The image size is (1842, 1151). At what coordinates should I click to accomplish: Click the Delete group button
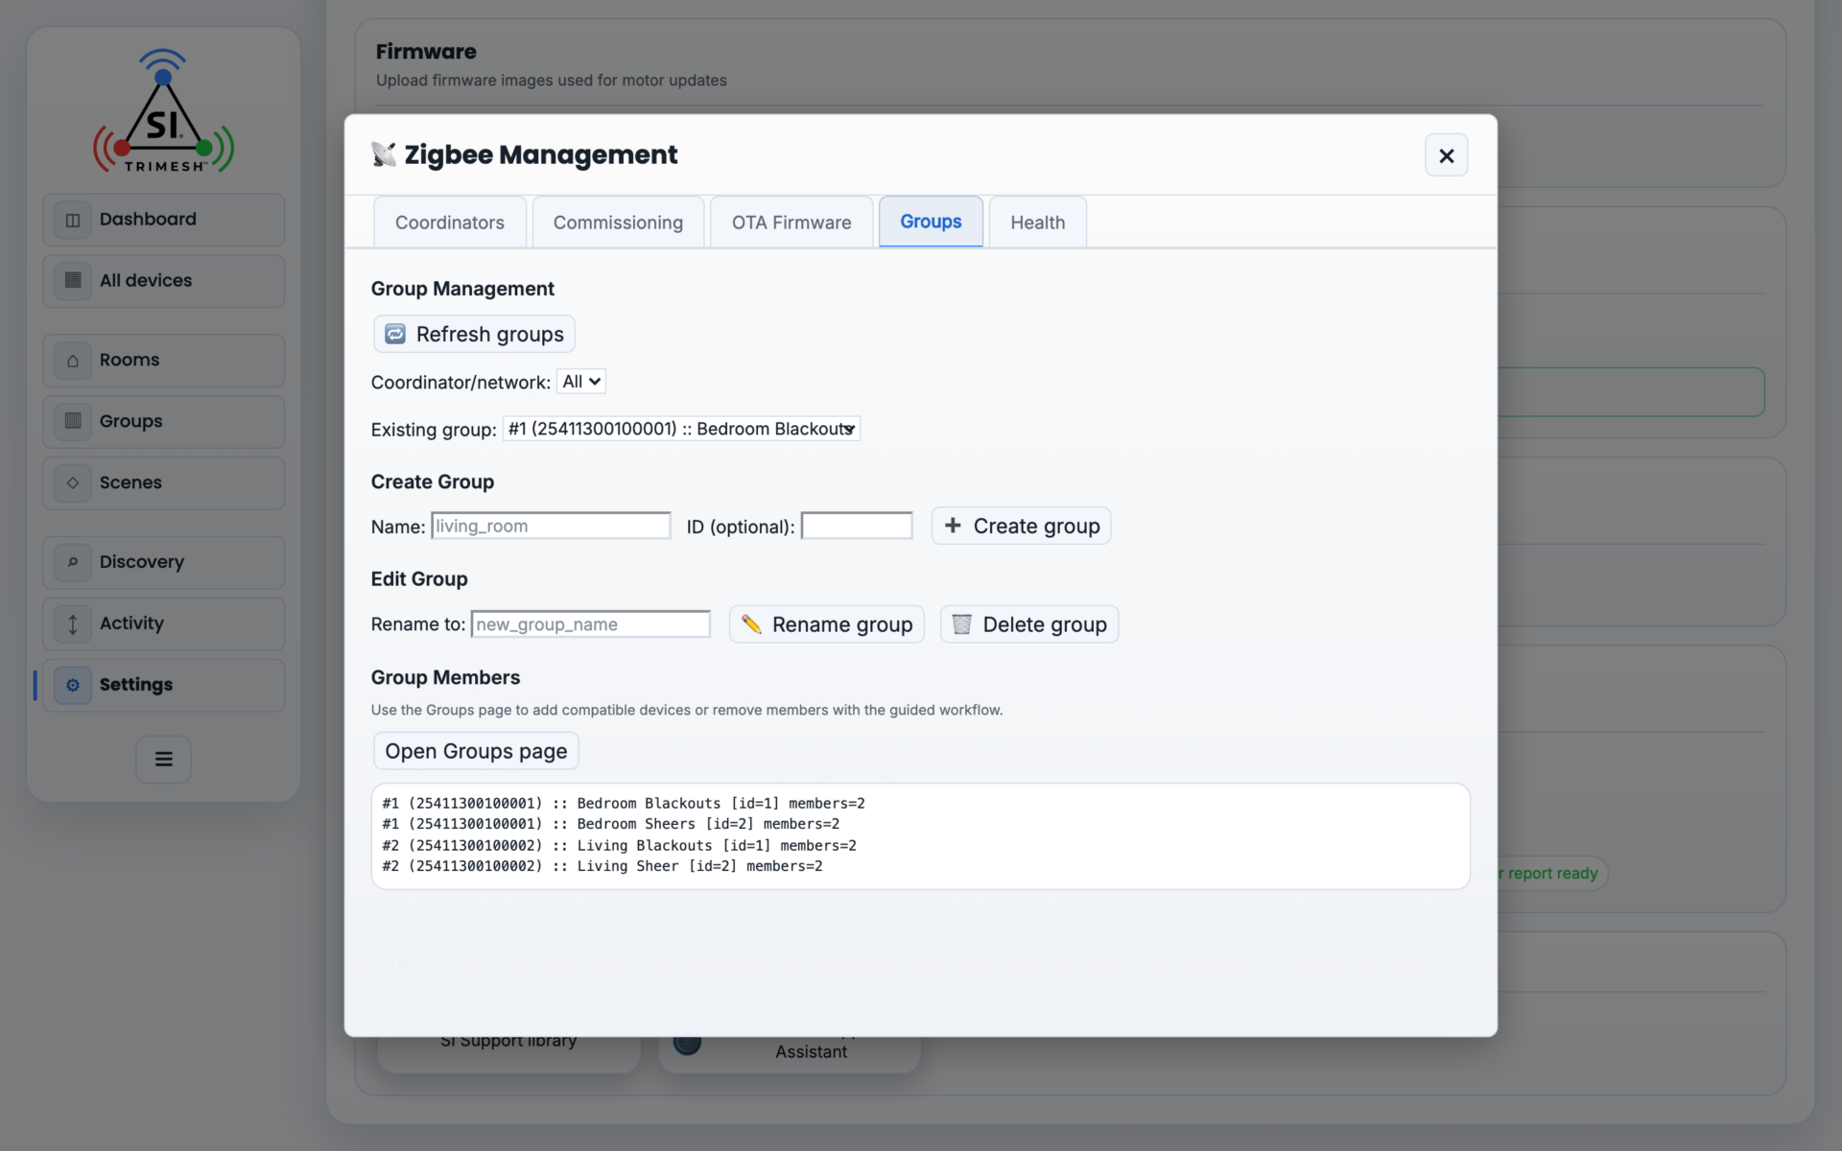(x=1029, y=624)
